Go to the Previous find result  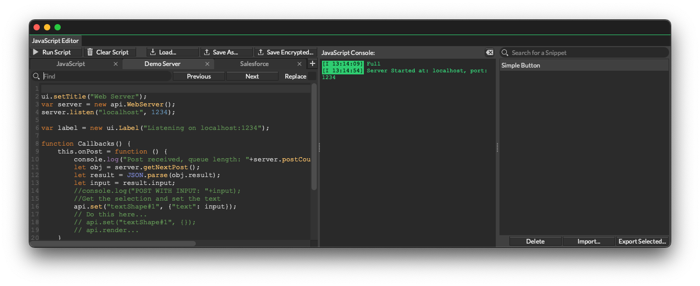(199, 76)
